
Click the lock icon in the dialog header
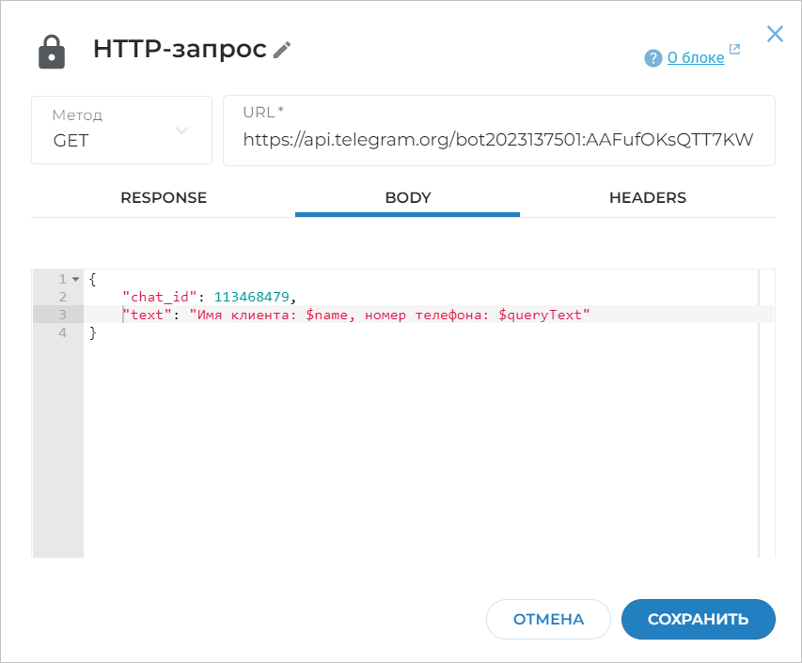click(52, 51)
